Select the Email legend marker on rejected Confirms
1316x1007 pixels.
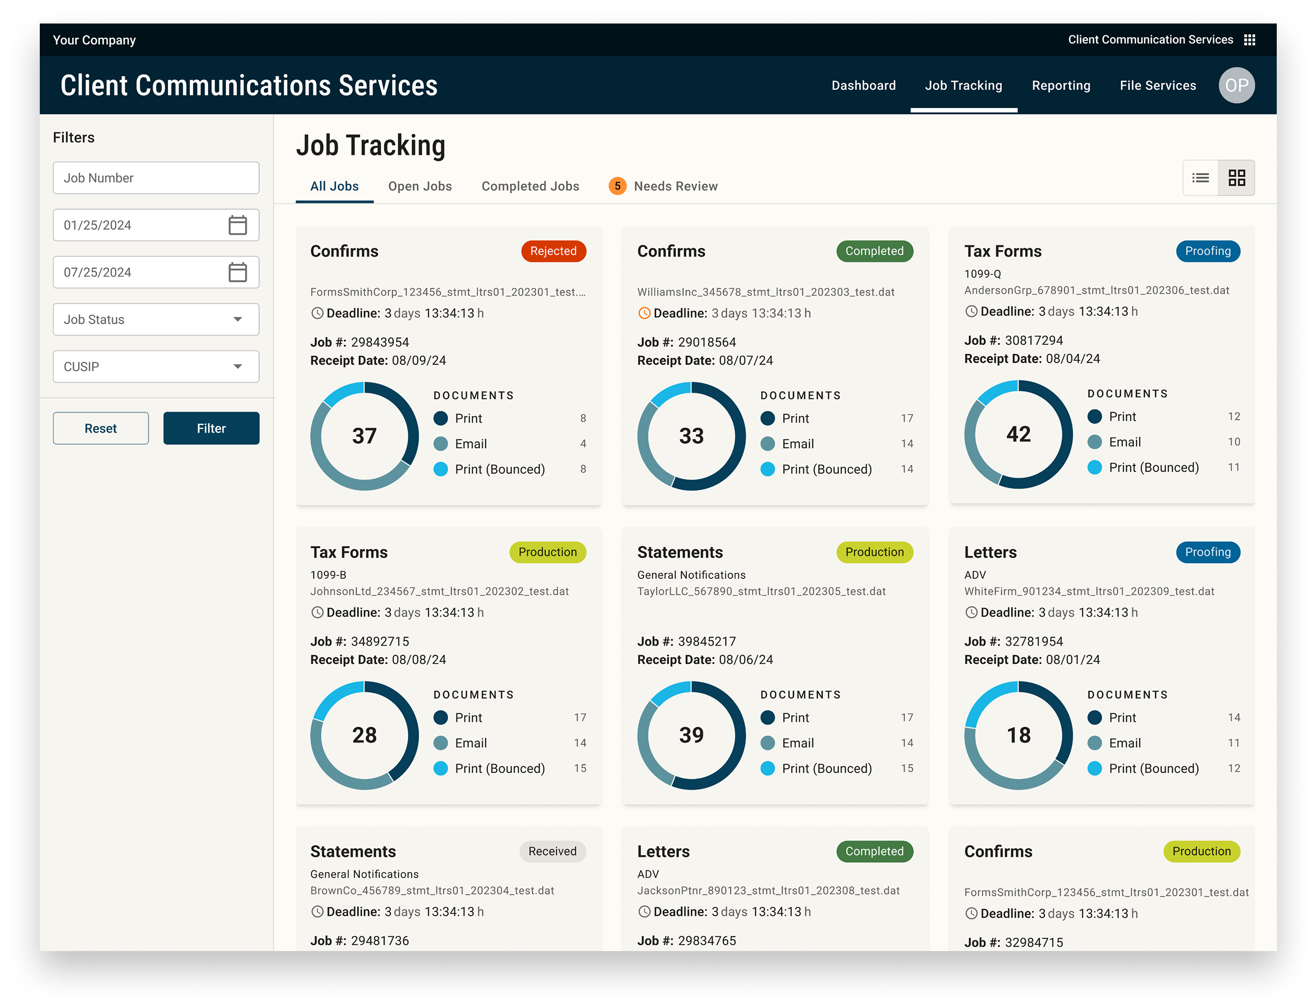tap(441, 444)
